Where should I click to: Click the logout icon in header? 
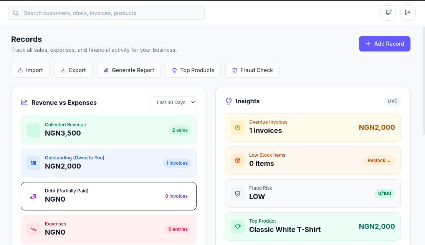(x=408, y=13)
